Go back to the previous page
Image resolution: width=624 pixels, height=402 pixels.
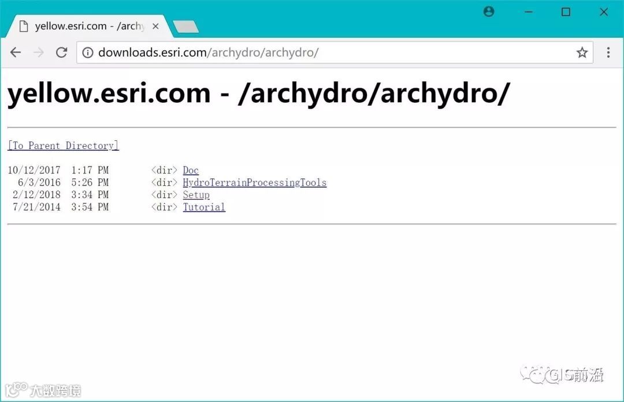[16, 52]
